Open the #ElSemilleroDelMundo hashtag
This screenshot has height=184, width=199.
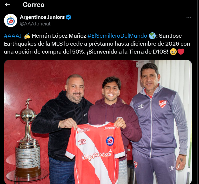point(117,36)
